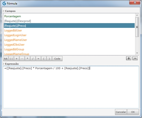This screenshot has width=142, height=118.
Task: Open the Code button
Action: click(x=57, y=59)
